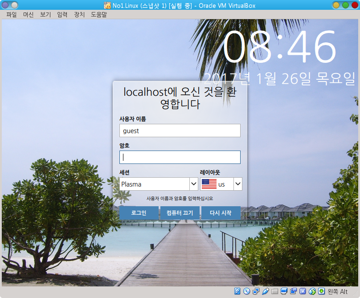This screenshot has width=360, height=298.
Task: Click the 2017년 1월 26일 목요일 date text
Action: (x=279, y=78)
